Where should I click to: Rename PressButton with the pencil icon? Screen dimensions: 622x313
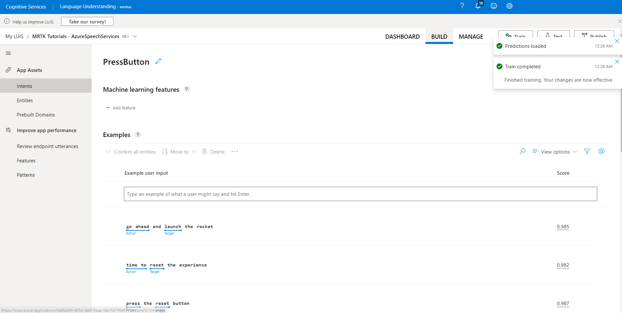point(158,61)
